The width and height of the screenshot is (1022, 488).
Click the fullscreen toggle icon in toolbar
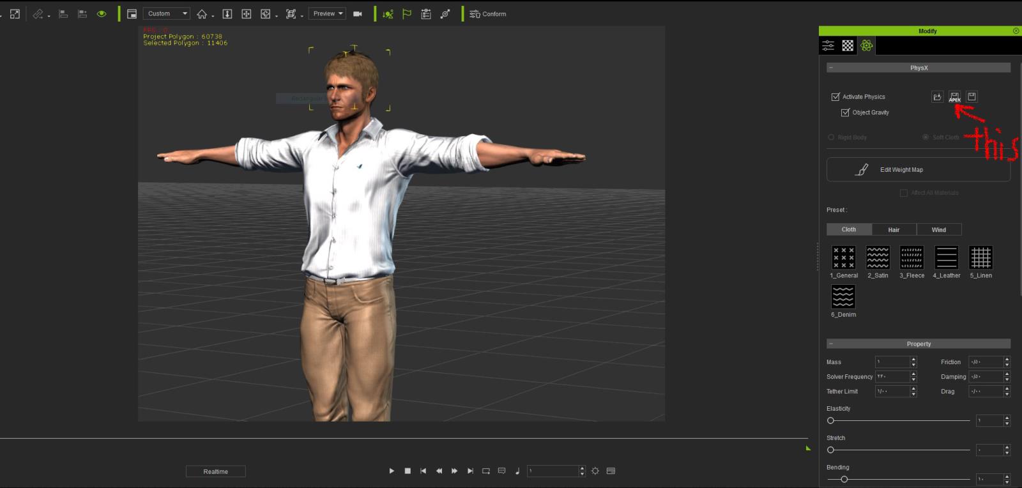coord(15,13)
